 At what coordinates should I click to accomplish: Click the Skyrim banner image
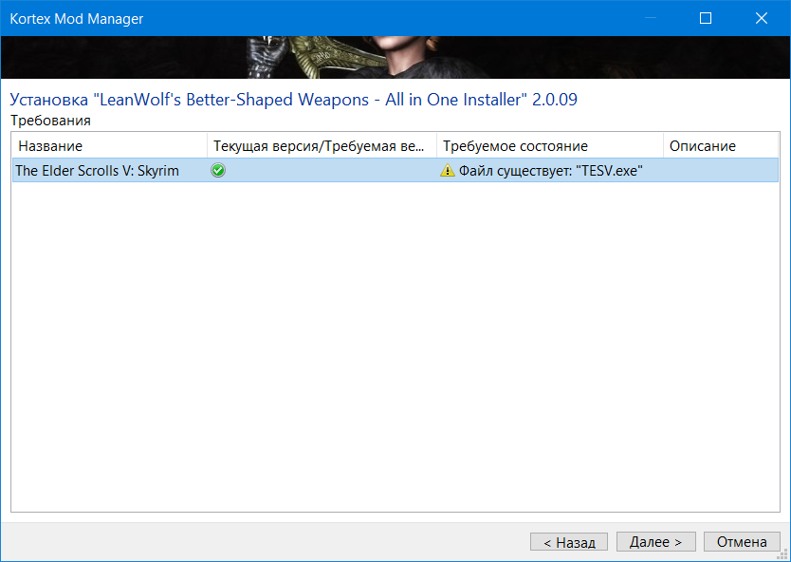[x=395, y=57]
